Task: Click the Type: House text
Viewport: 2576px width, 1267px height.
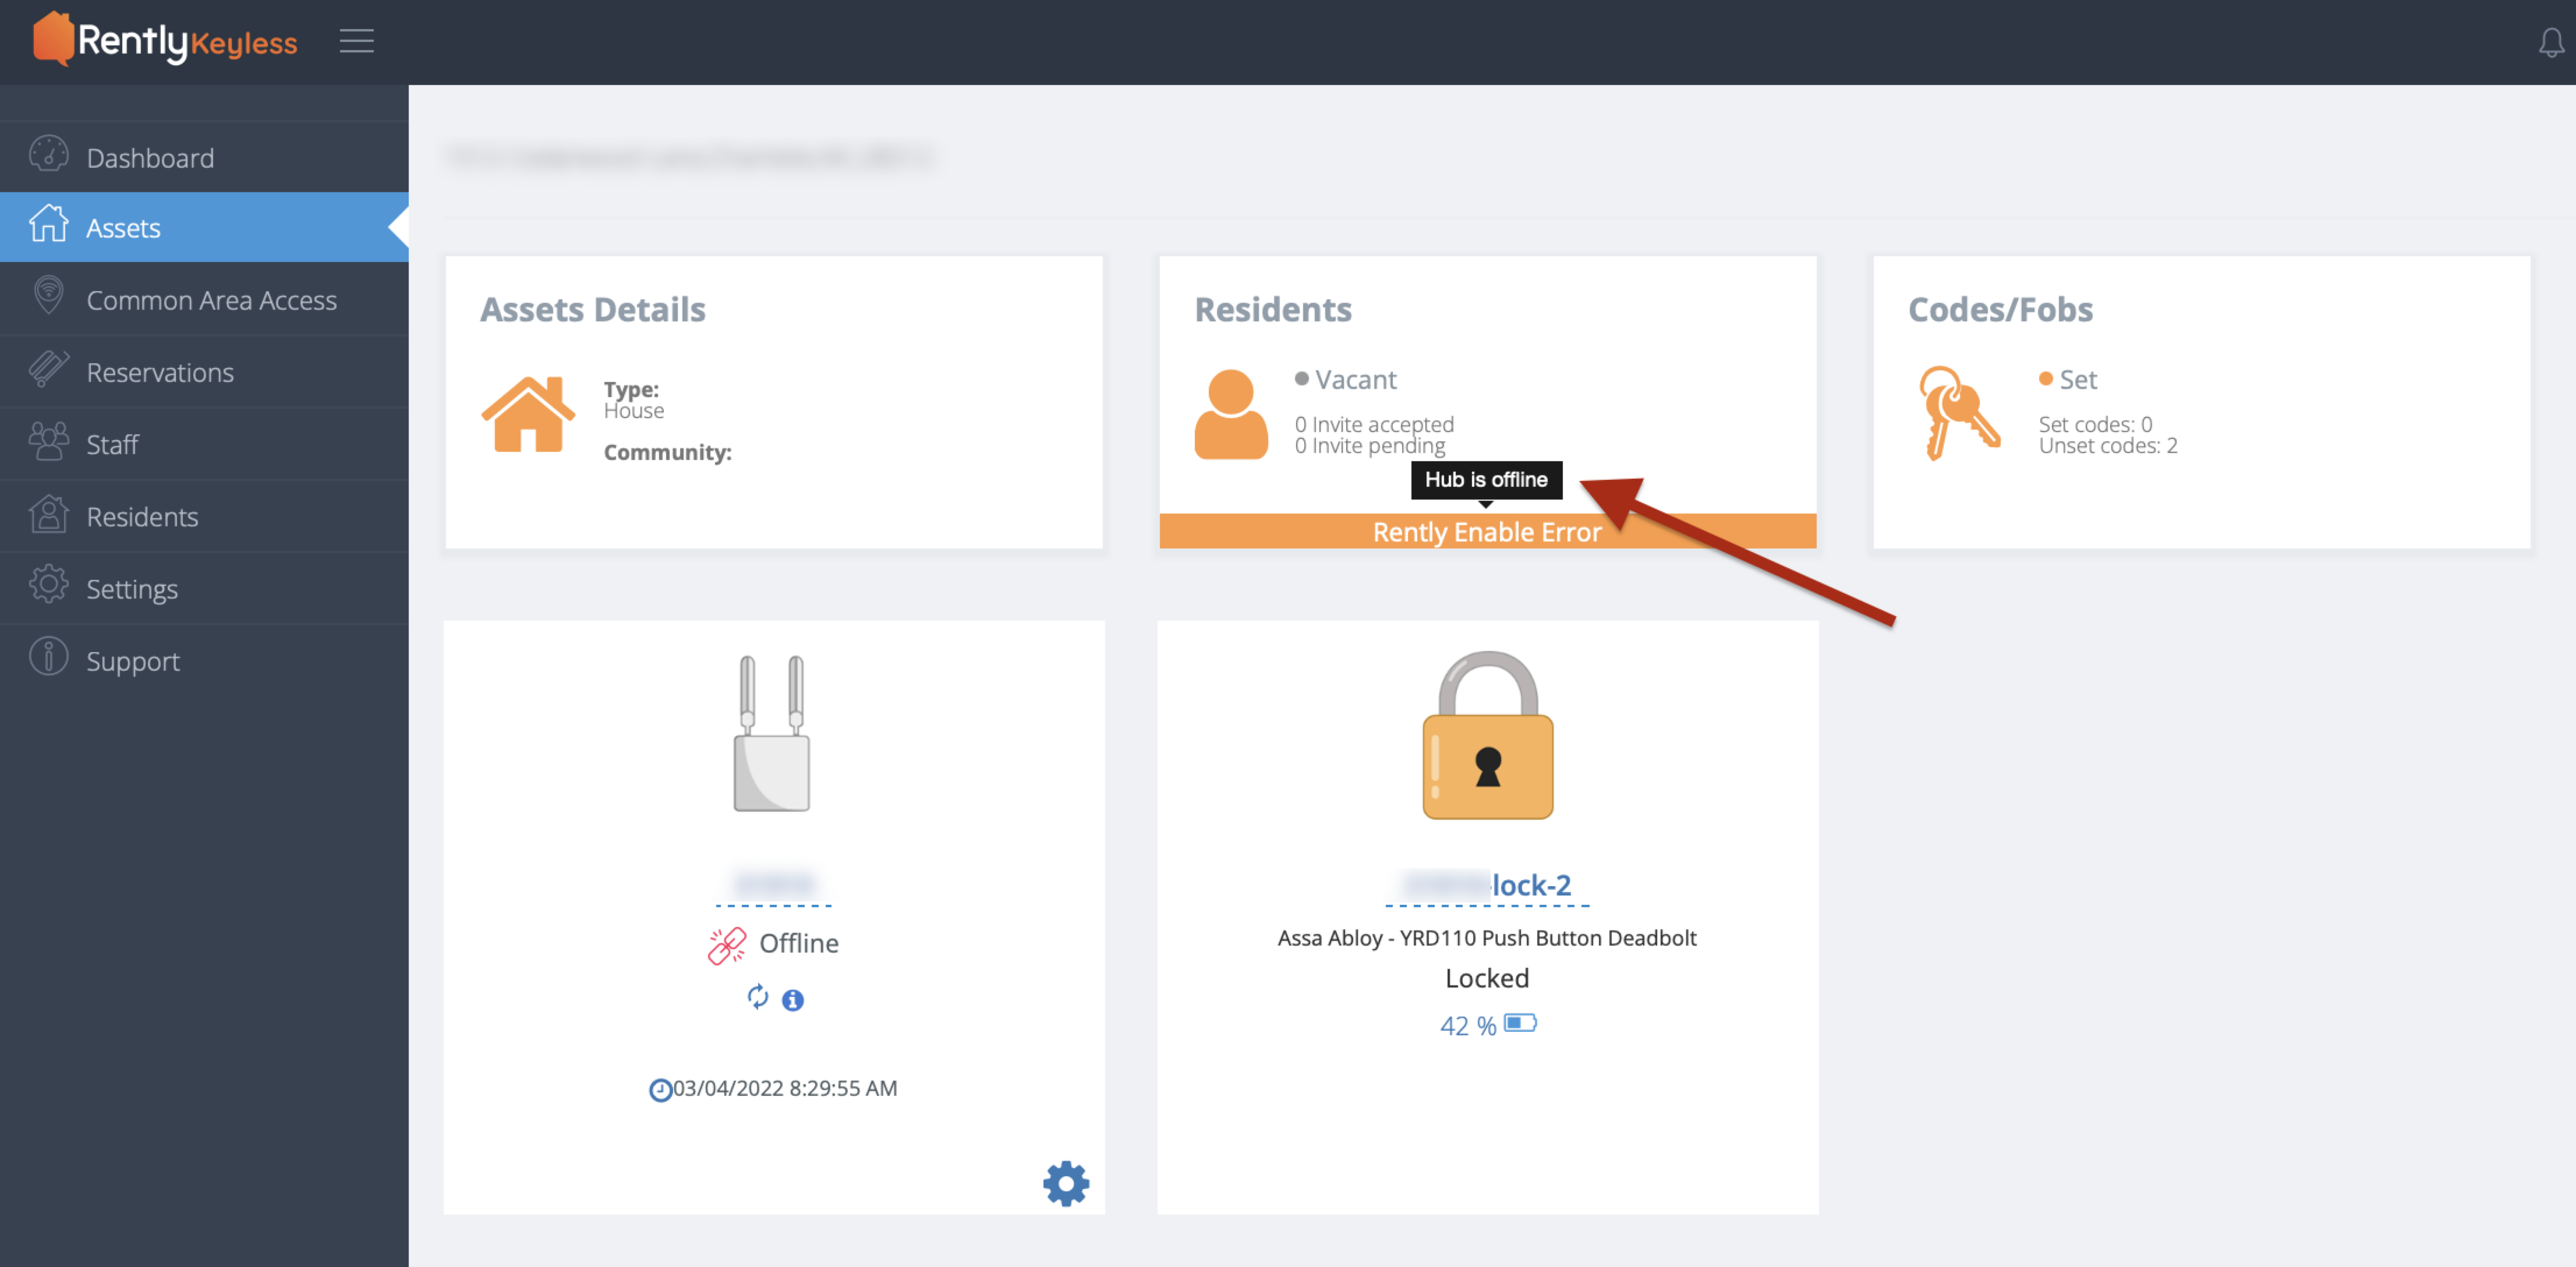Action: click(x=633, y=400)
